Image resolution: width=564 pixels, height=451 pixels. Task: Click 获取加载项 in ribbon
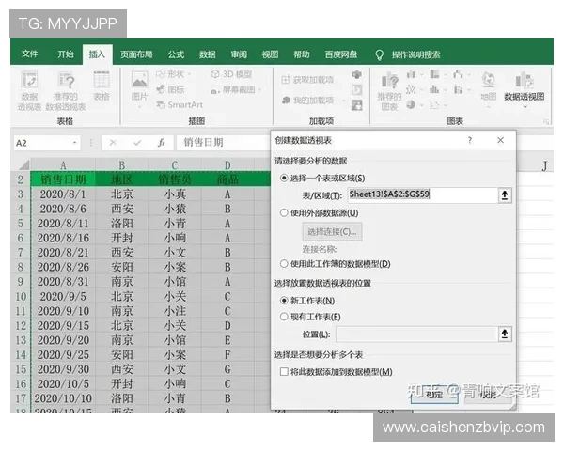(x=307, y=80)
